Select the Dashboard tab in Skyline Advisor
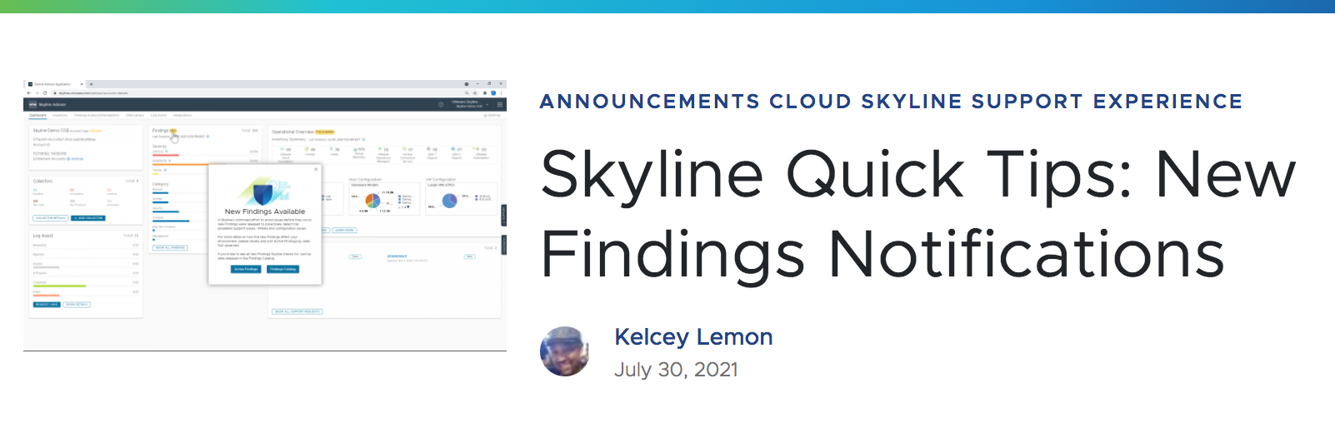The width and height of the screenshot is (1335, 428). tap(38, 115)
